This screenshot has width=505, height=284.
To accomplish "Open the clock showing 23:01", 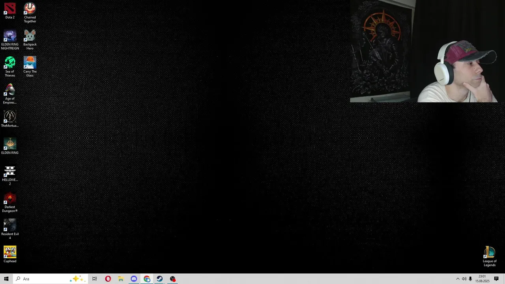I will click(482, 279).
